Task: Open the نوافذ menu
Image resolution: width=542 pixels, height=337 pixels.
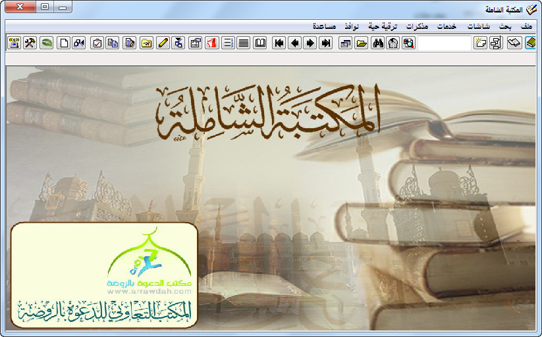Action: coord(352,26)
